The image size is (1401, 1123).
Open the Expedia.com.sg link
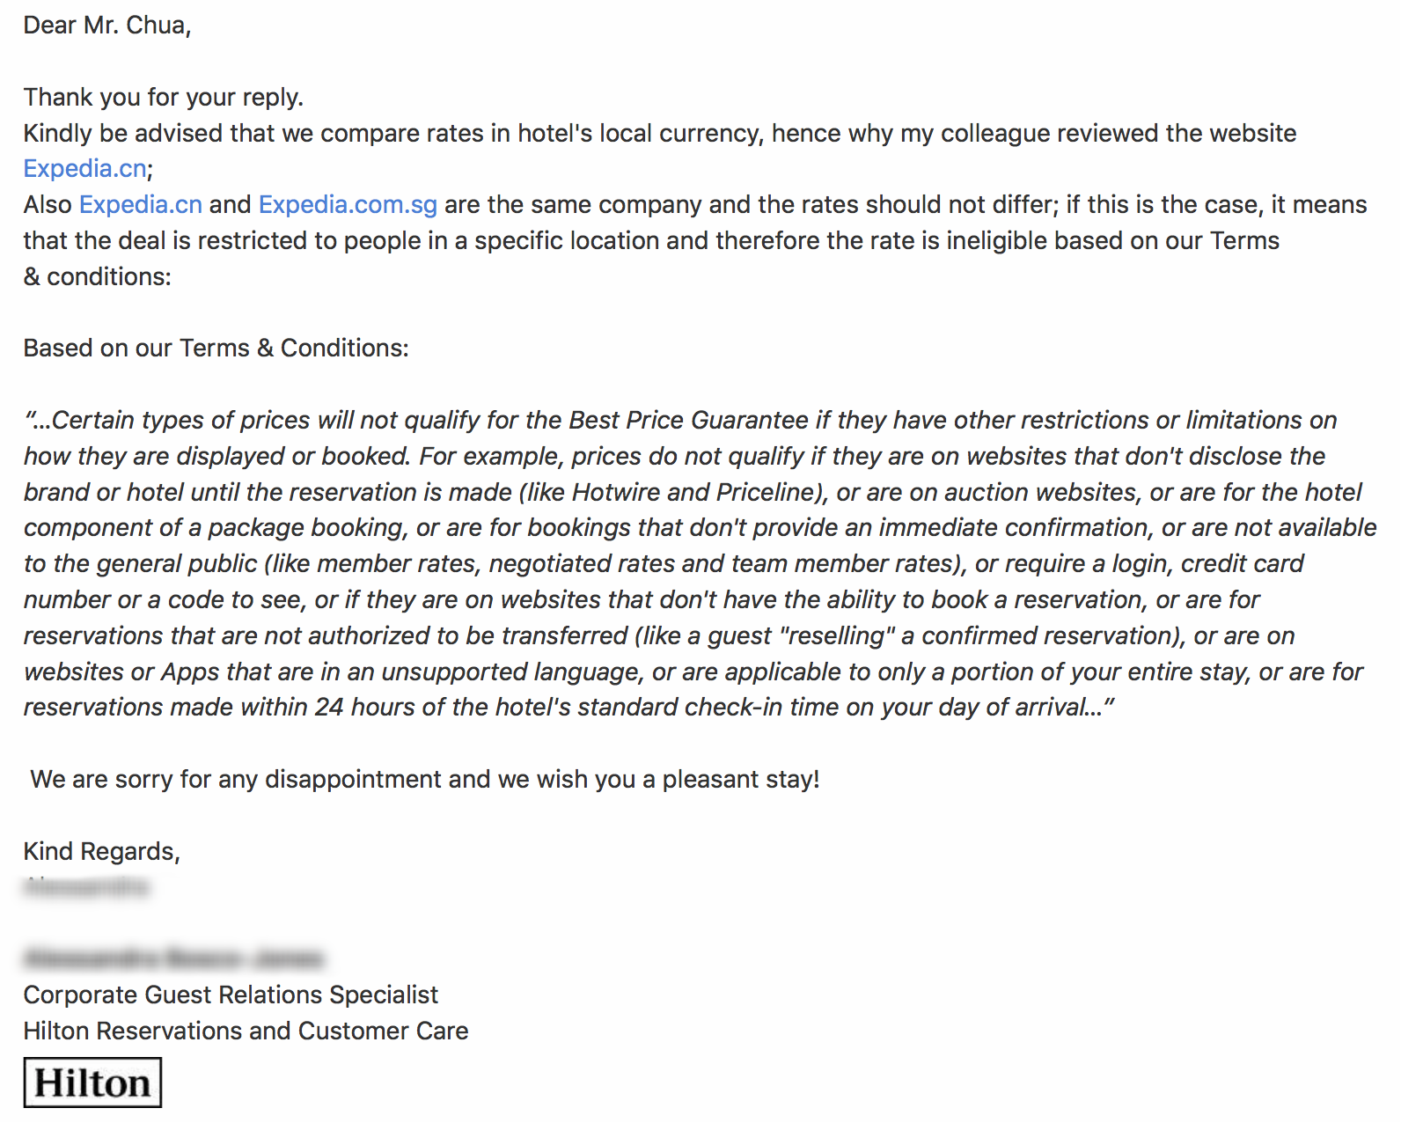pyautogui.click(x=348, y=204)
